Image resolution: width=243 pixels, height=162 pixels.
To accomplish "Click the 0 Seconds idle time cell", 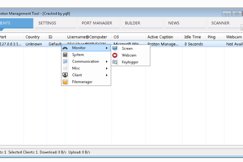I will tap(194, 44).
